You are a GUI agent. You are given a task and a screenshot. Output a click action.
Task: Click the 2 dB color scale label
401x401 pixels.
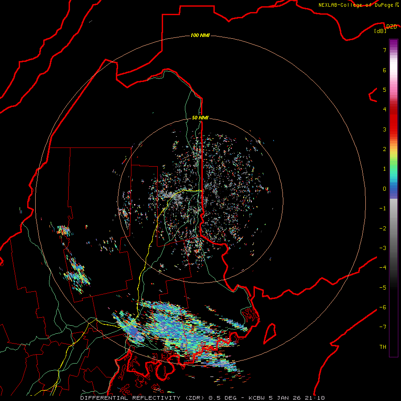(x=385, y=149)
